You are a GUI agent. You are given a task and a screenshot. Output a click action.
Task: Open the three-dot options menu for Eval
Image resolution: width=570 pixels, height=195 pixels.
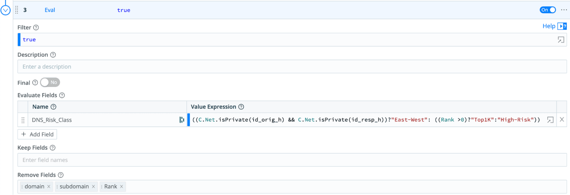pyautogui.click(x=564, y=10)
